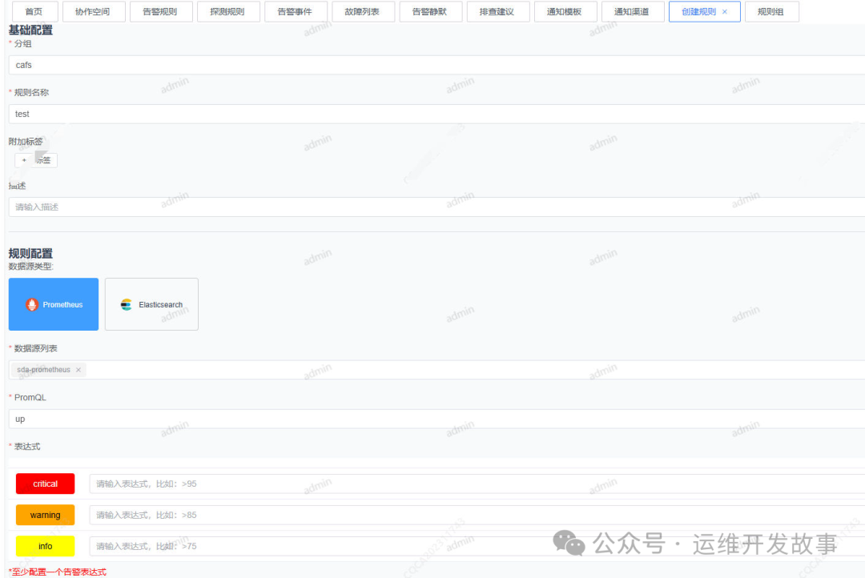The height and width of the screenshot is (578, 865).
Task: Click the 基础配置 section heading
Action: [x=30, y=30]
